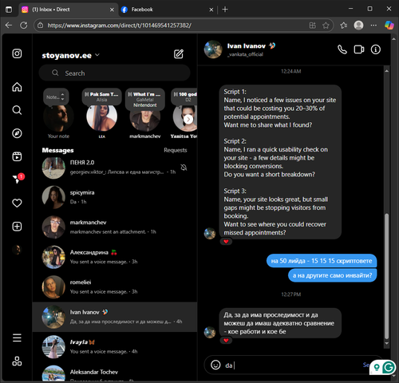
Task: Open Instagram logo home link
Action: pyautogui.click(x=17, y=53)
